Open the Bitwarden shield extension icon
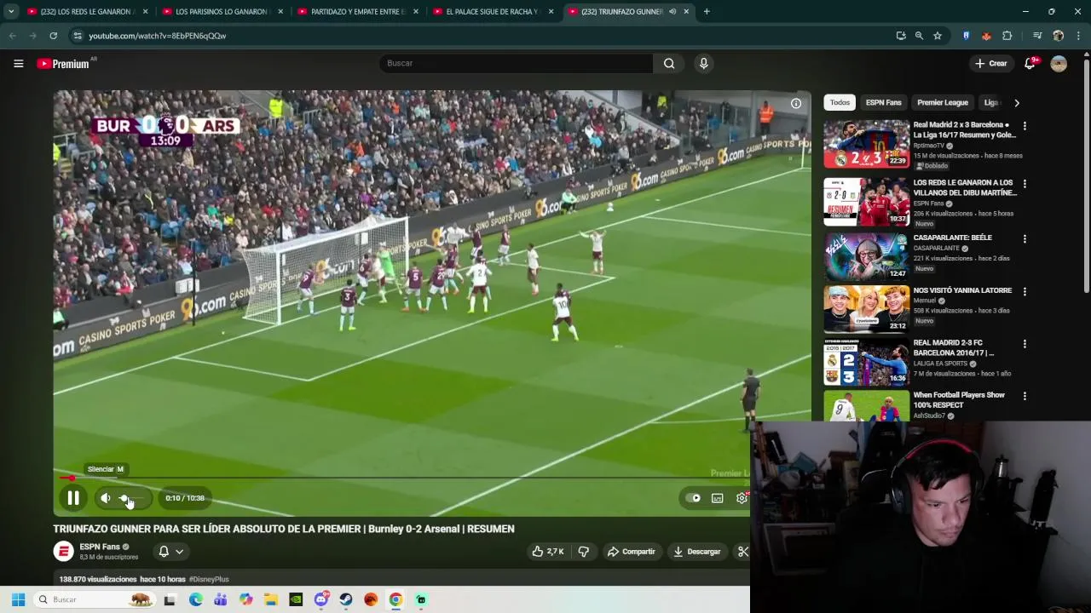The height and width of the screenshot is (613, 1091). (x=966, y=36)
